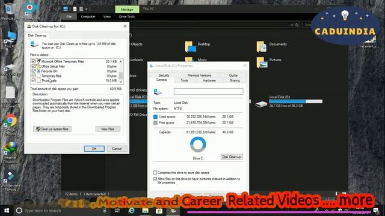Uncheck the Recycle Bin checkbox in Disk Clean-up
The image size is (385, 216).
[34, 71]
